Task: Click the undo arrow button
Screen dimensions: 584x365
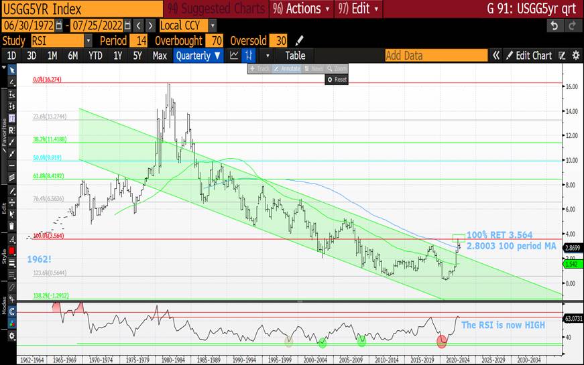Action: click(x=554, y=25)
